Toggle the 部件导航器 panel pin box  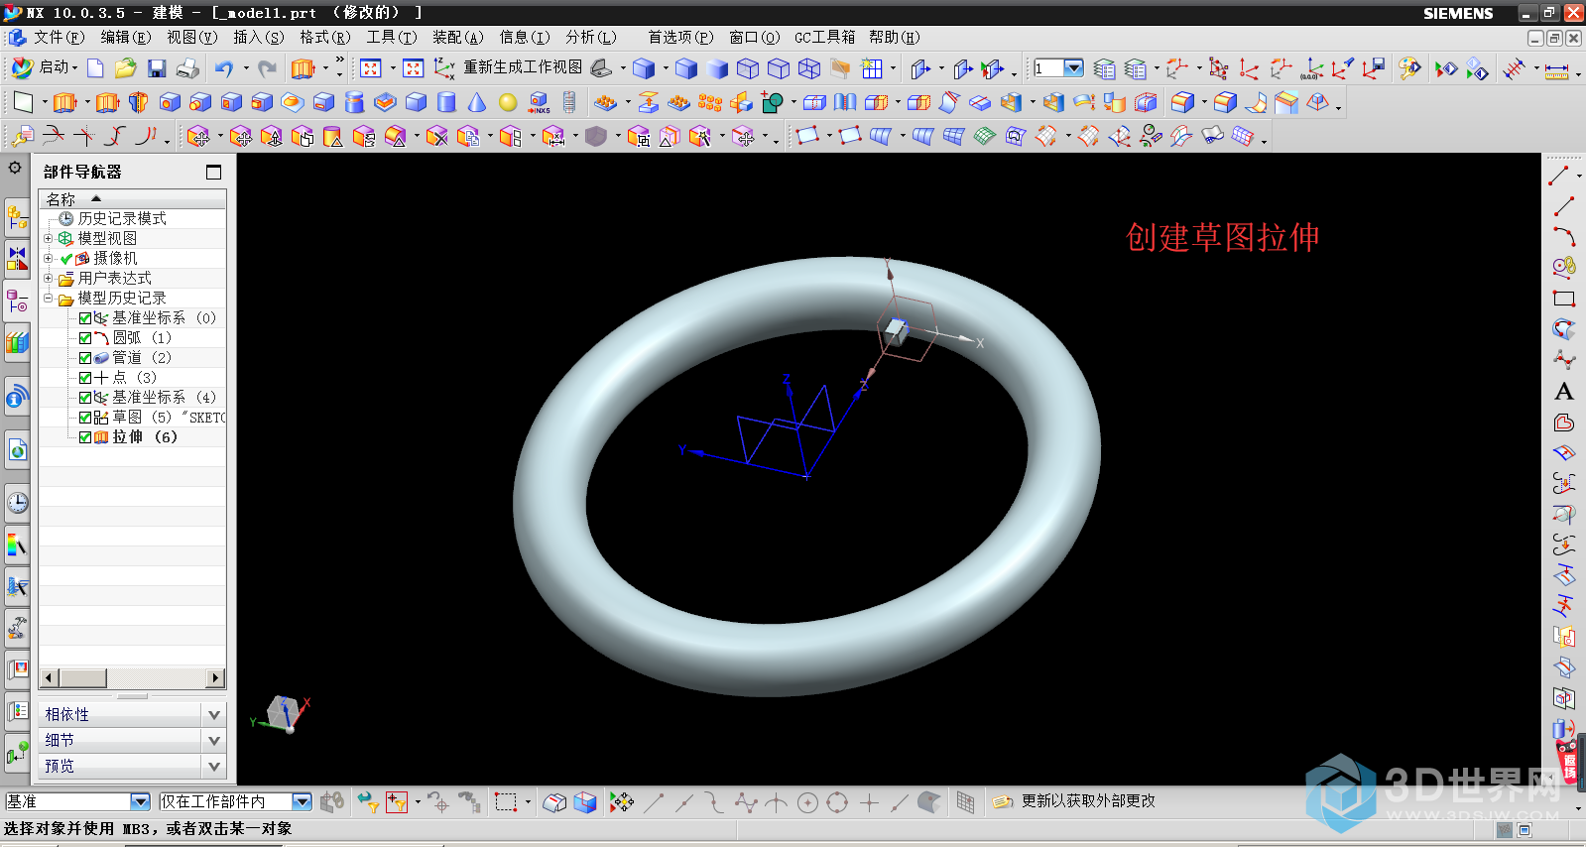pyautogui.click(x=213, y=172)
